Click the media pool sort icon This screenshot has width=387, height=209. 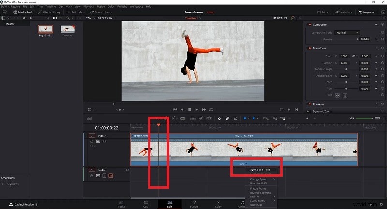47,18
